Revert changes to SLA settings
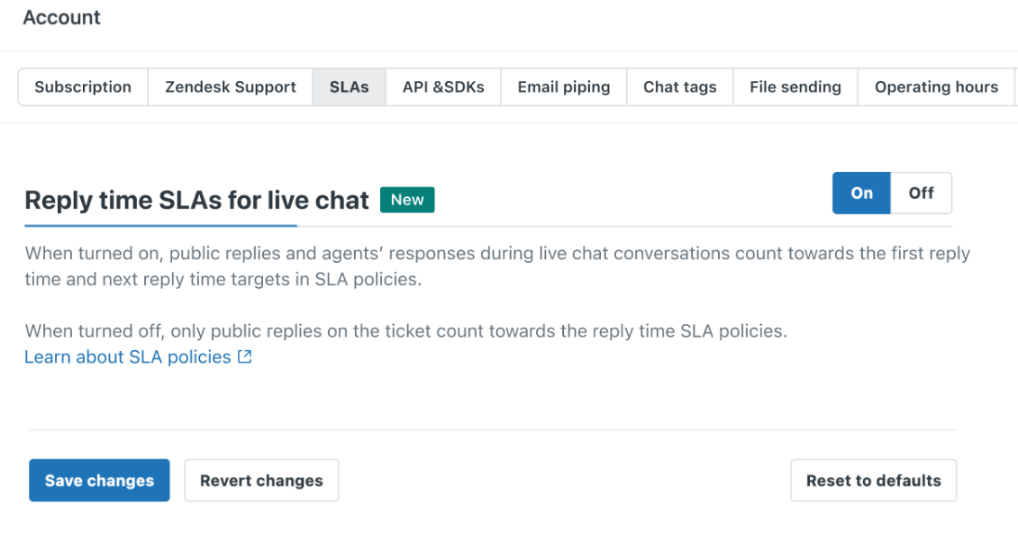This screenshot has height=540, width=1018. click(x=261, y=480)
